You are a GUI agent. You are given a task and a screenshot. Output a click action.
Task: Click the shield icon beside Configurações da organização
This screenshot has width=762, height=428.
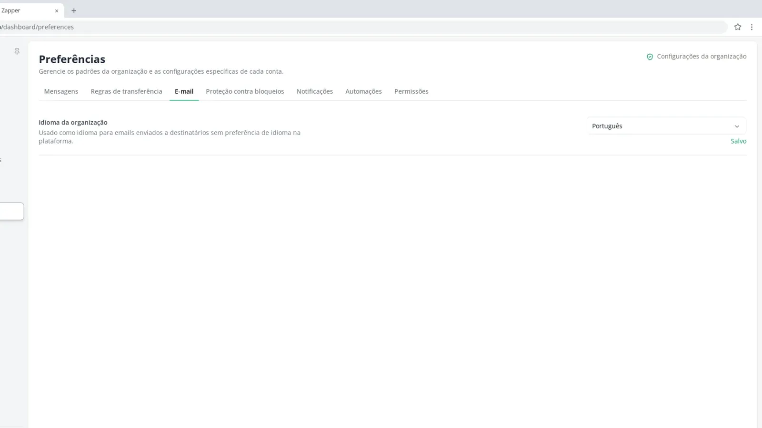click(x=650, y=57)
